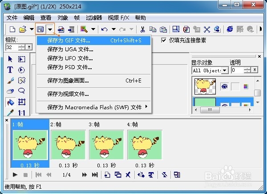Select the Paint brush tool
The width and height of the screenshot is (267, 194).
tap(11, 81)
